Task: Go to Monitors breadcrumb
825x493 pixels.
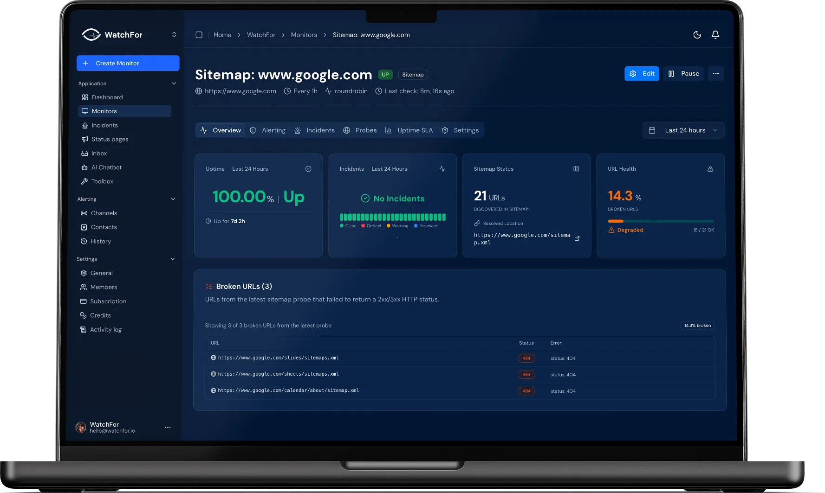Action: click(304, 35)
